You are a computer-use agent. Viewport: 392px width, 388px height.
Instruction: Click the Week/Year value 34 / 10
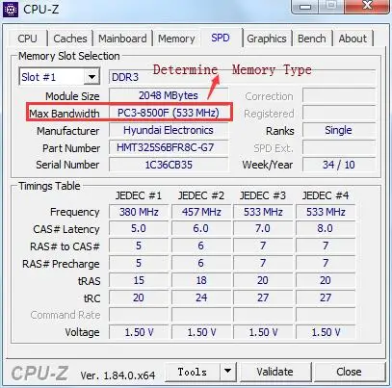pyautogui.click(x=338, y=165)
